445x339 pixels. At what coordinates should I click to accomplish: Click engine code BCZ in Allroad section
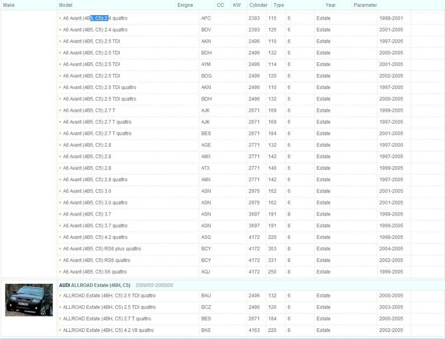pos(206,307)
